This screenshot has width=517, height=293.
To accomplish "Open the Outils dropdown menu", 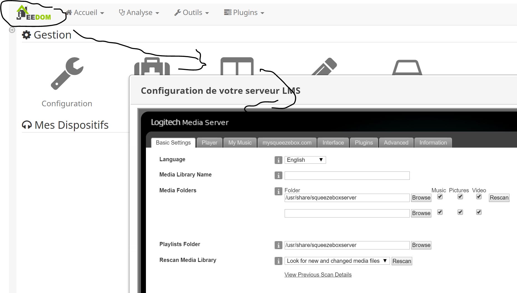I will click(x=192, y=12).
